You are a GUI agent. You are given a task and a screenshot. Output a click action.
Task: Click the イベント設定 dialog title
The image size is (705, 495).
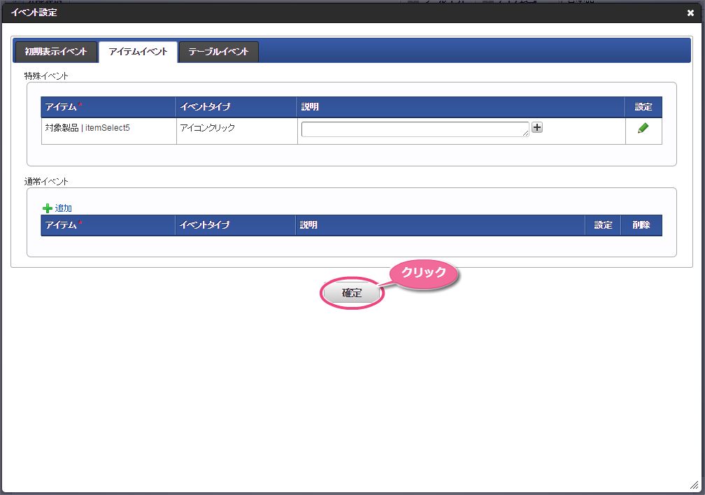(x=34, y=13)
